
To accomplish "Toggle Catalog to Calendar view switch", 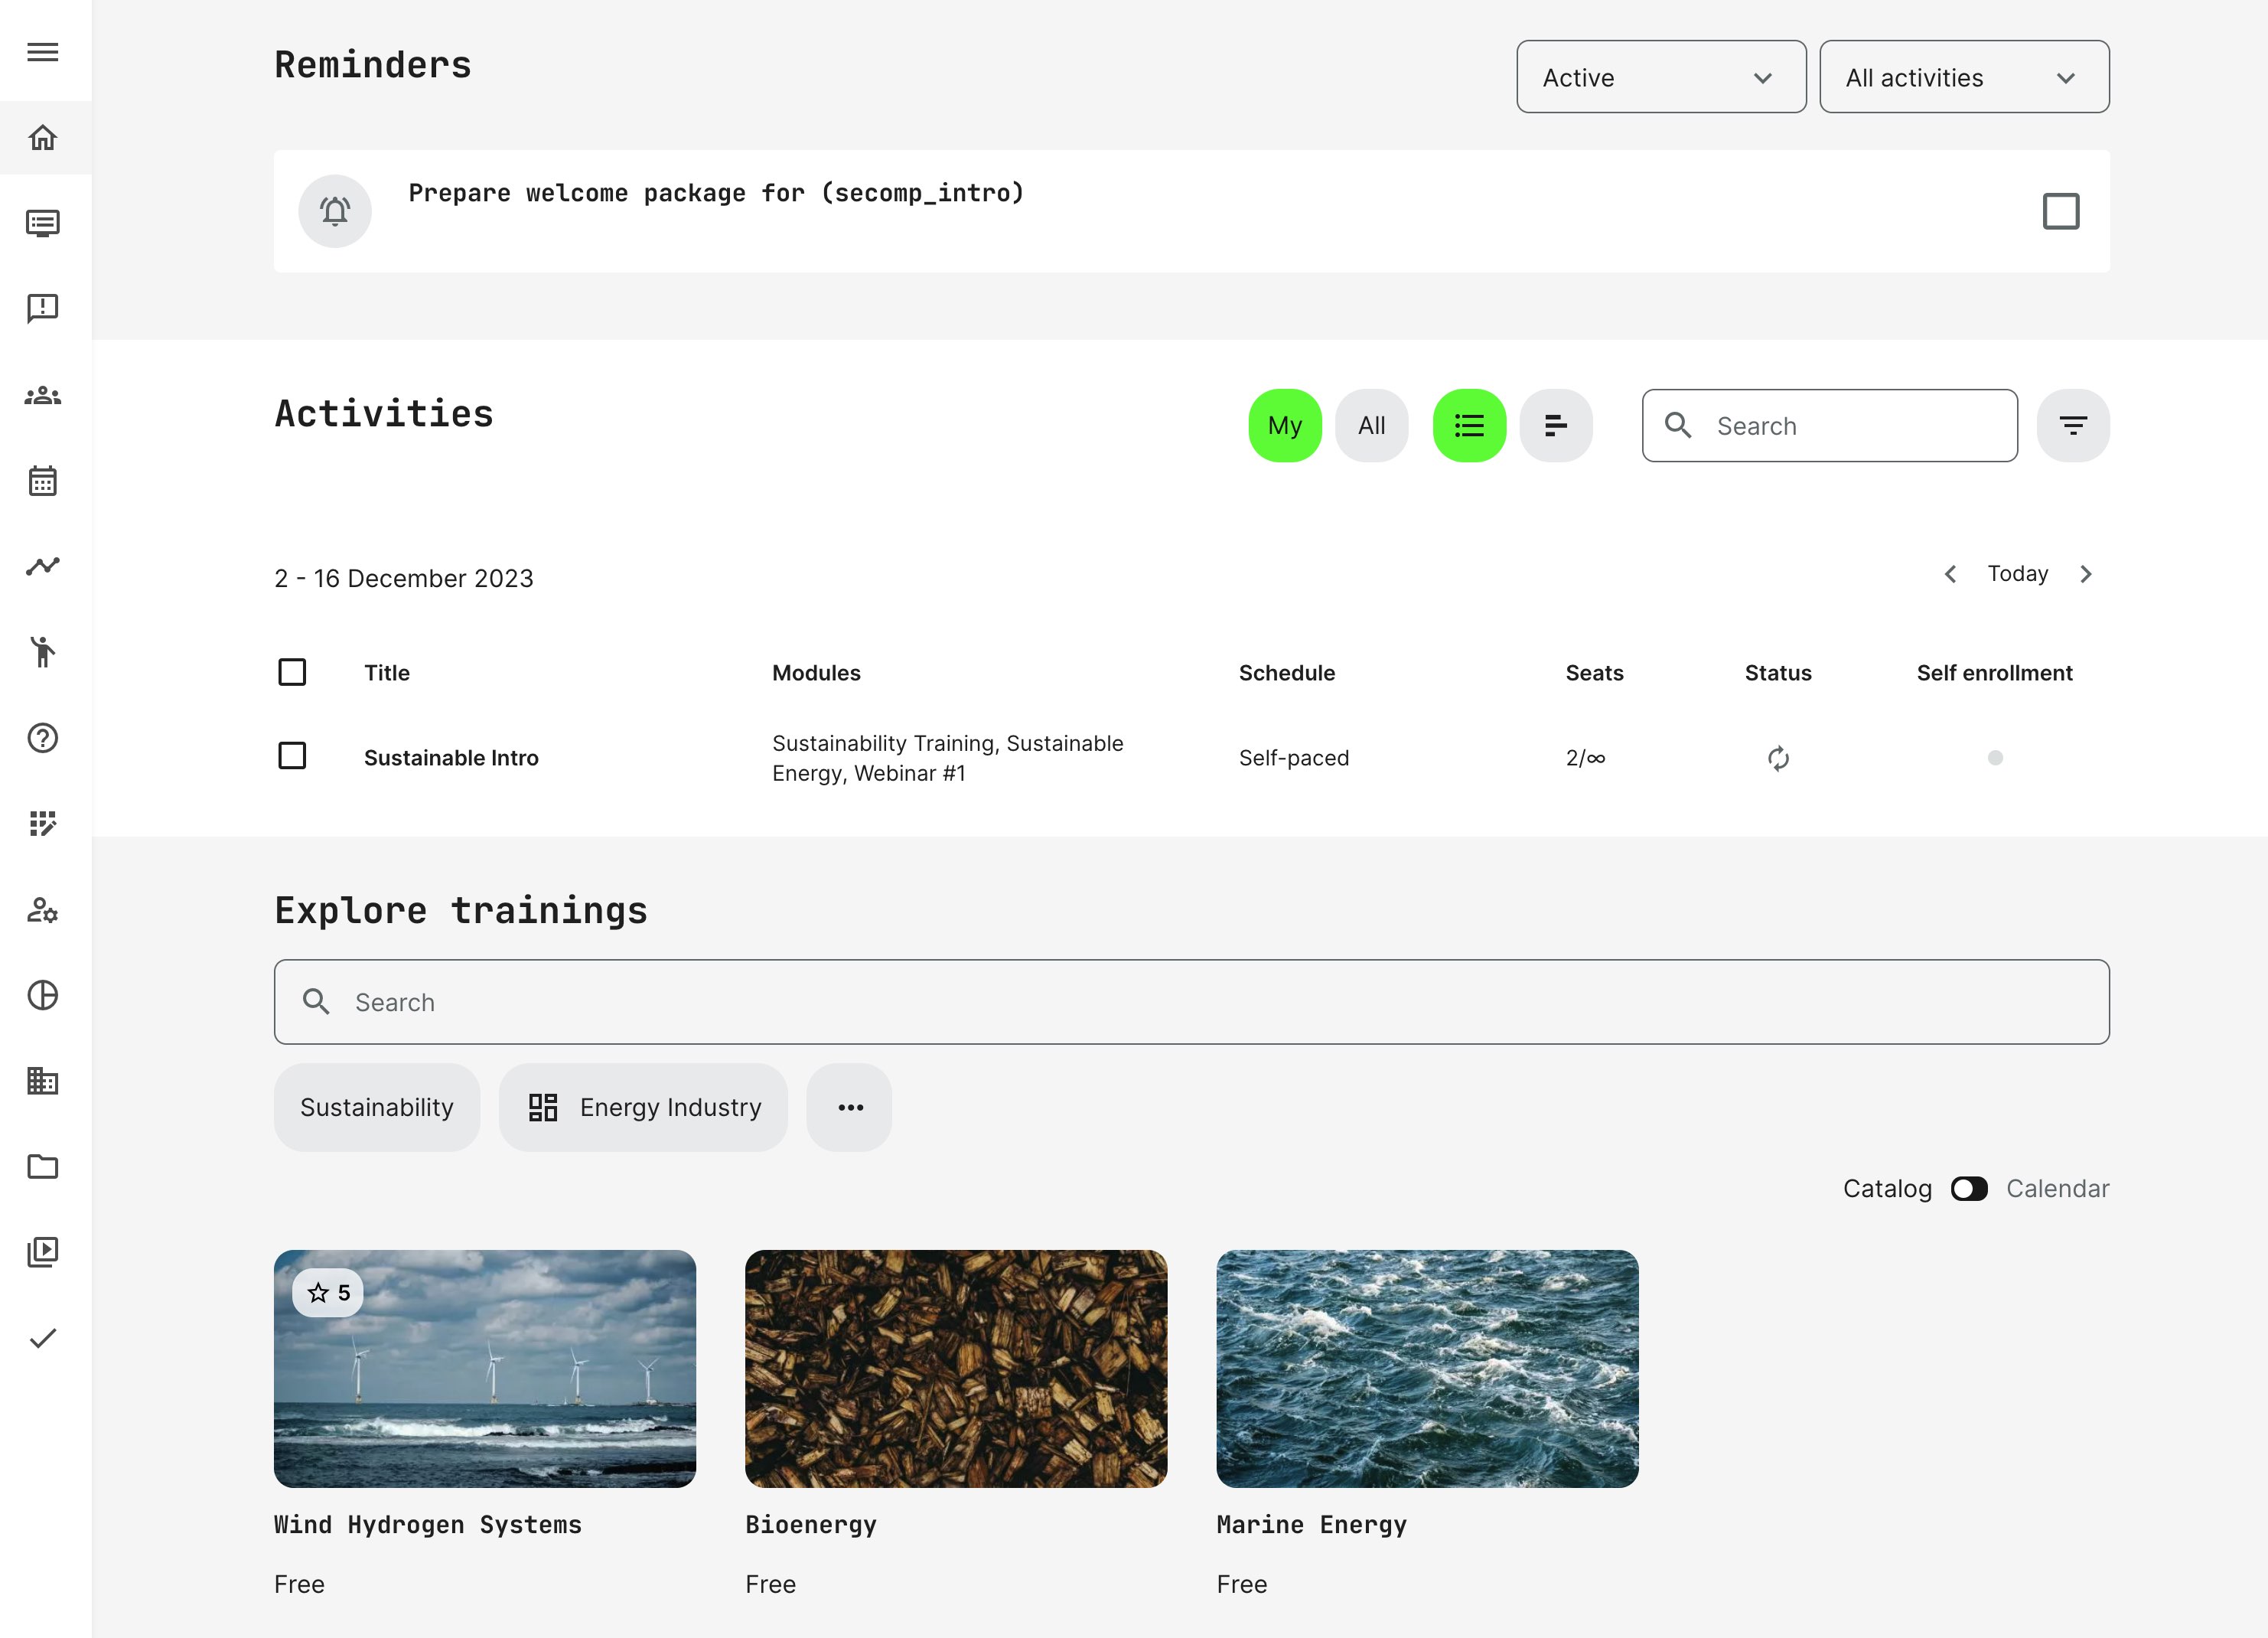I will pyautogui.click(x=1968, y=1189).
